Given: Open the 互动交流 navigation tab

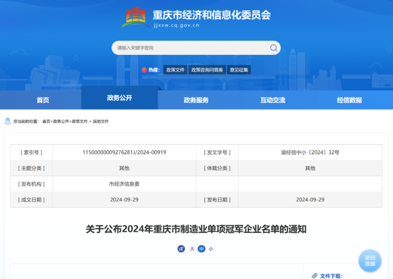Looking at the screenshot, I should 273,100.
